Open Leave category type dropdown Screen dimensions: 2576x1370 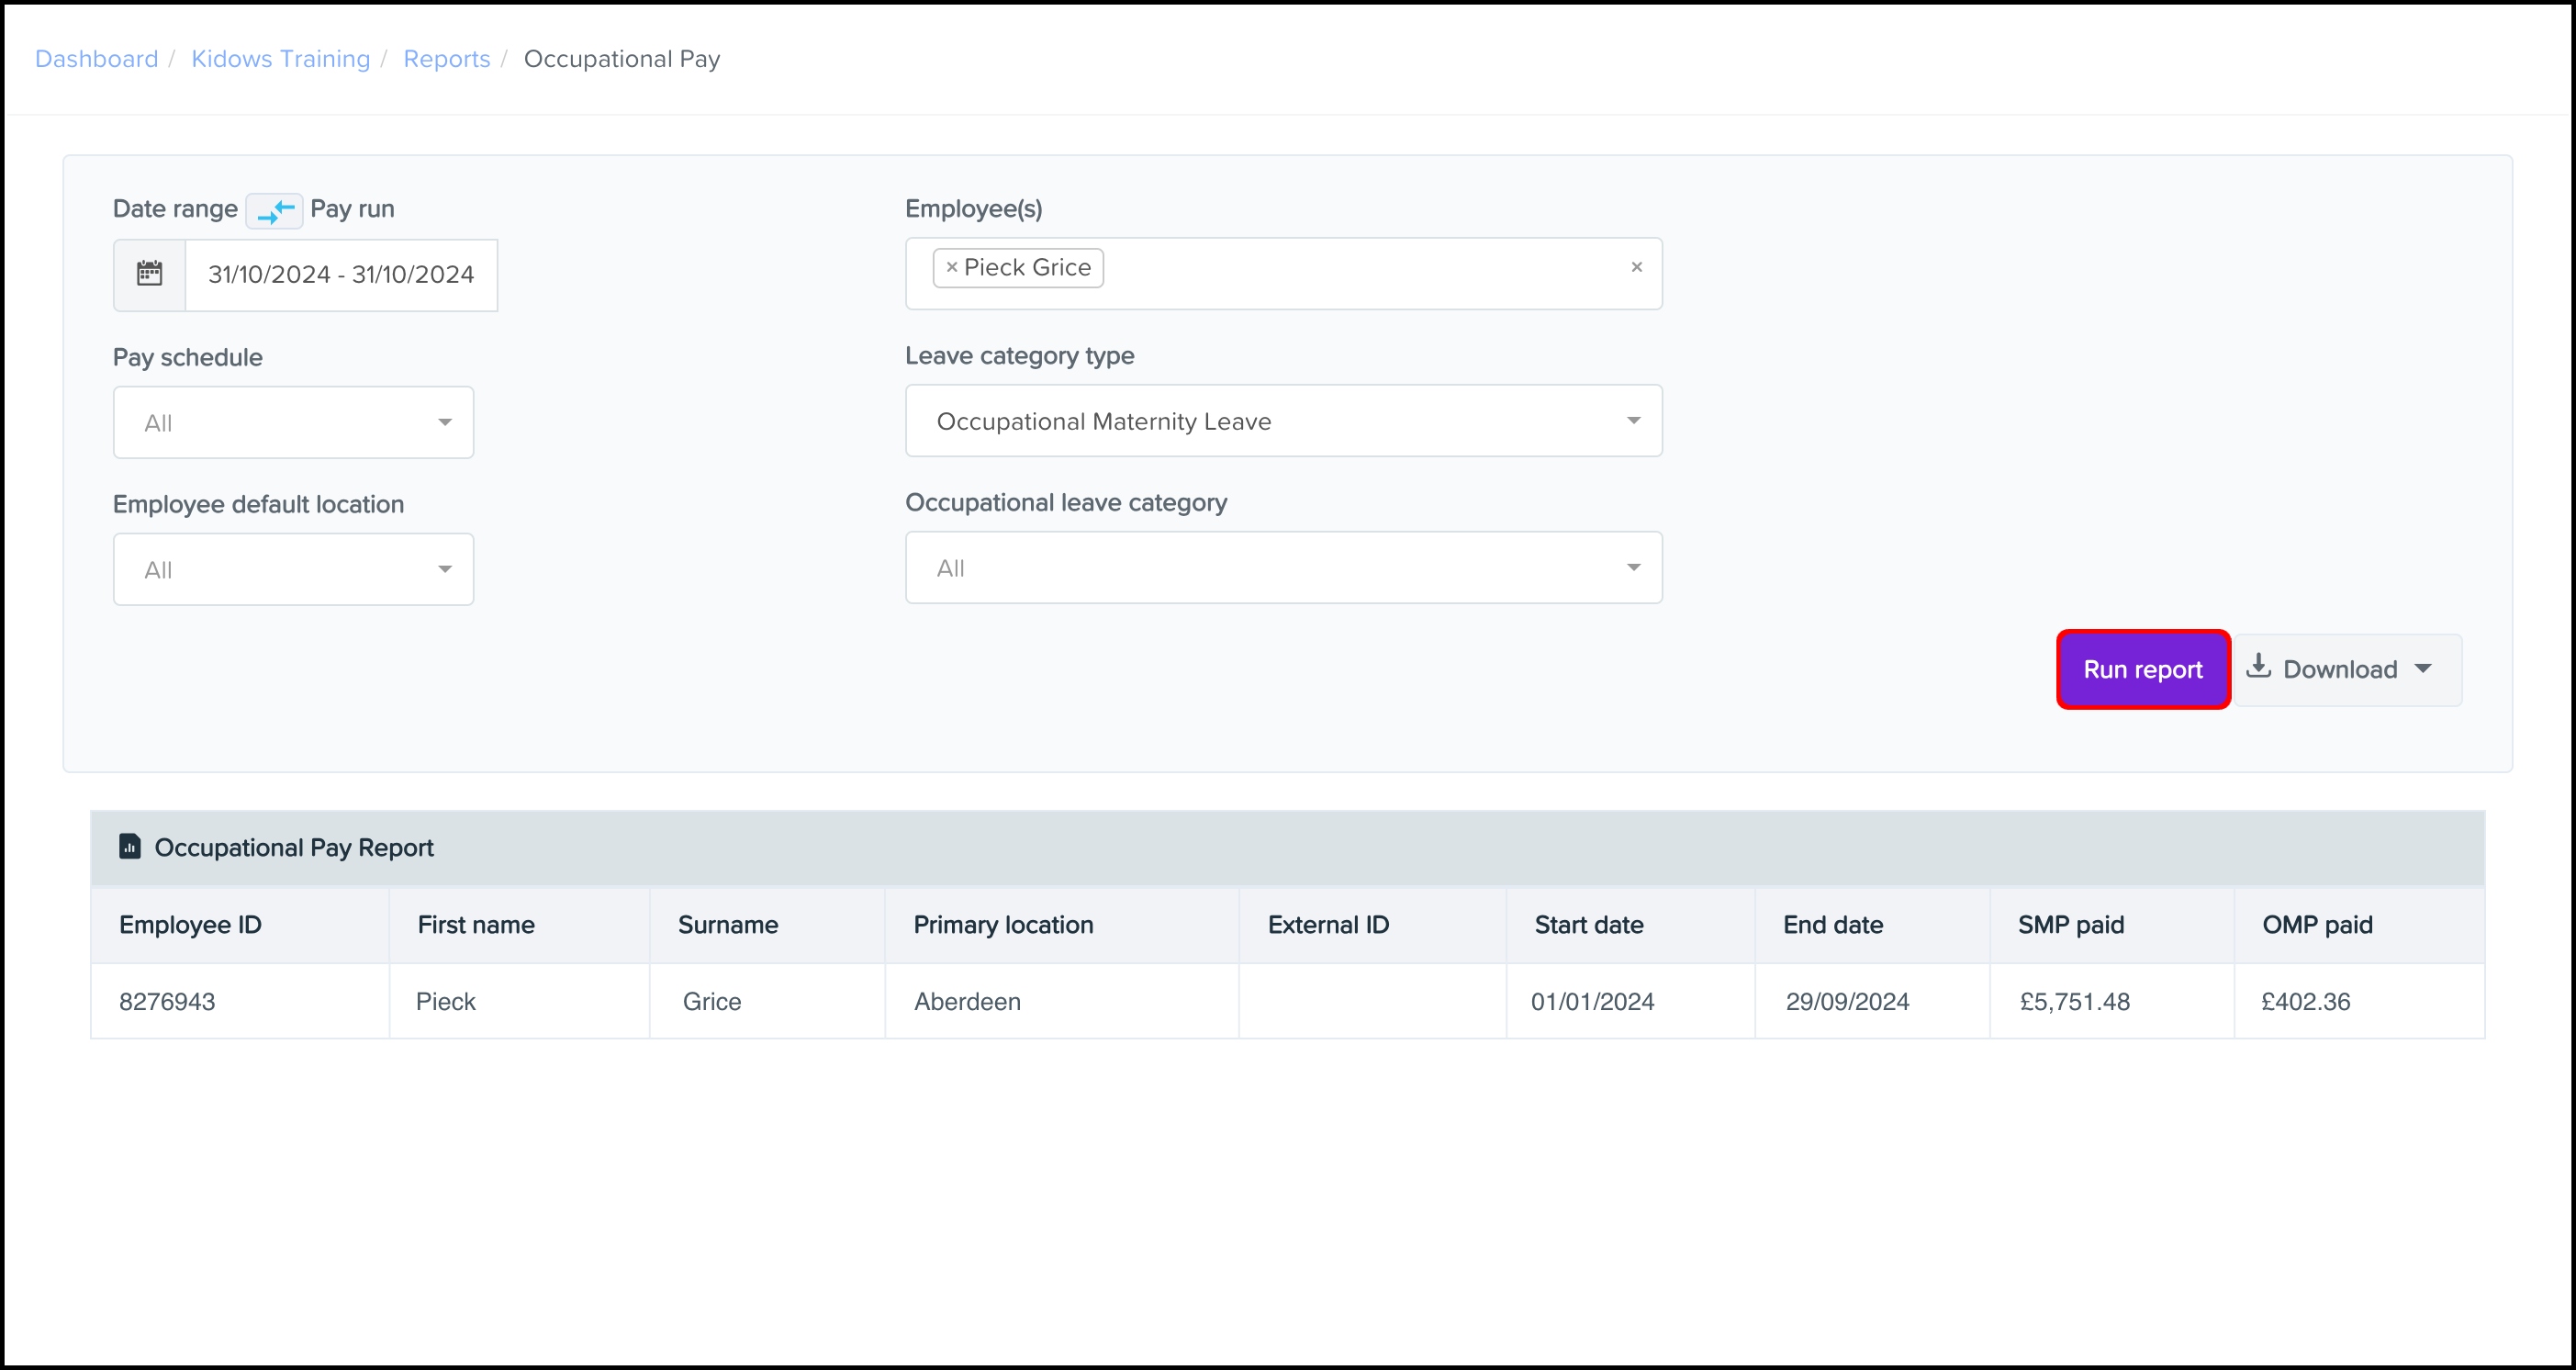pos(1283,421)
